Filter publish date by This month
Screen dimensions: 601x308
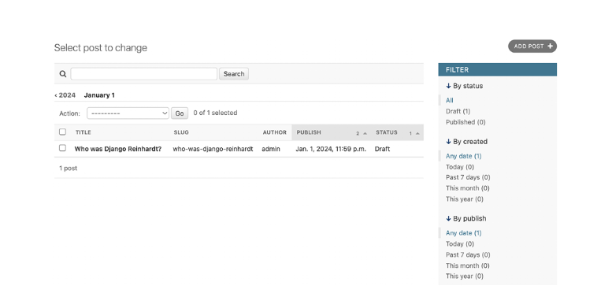tap(467, 265)
